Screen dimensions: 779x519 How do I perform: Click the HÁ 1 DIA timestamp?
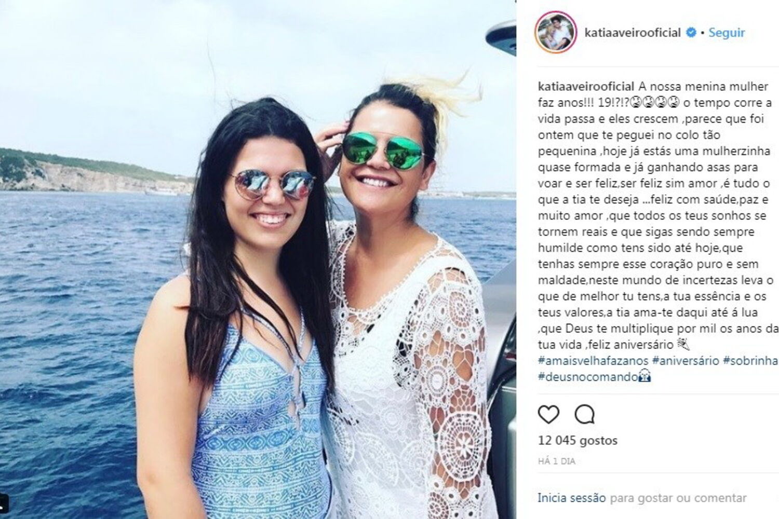coord(556,461)
